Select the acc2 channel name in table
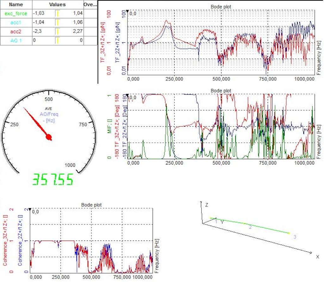The height and width of the screenshot is (282, 324). [16, 32]
